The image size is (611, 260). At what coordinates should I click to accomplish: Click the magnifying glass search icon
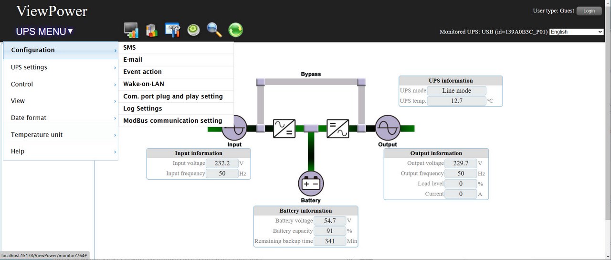tap(214, 30)
